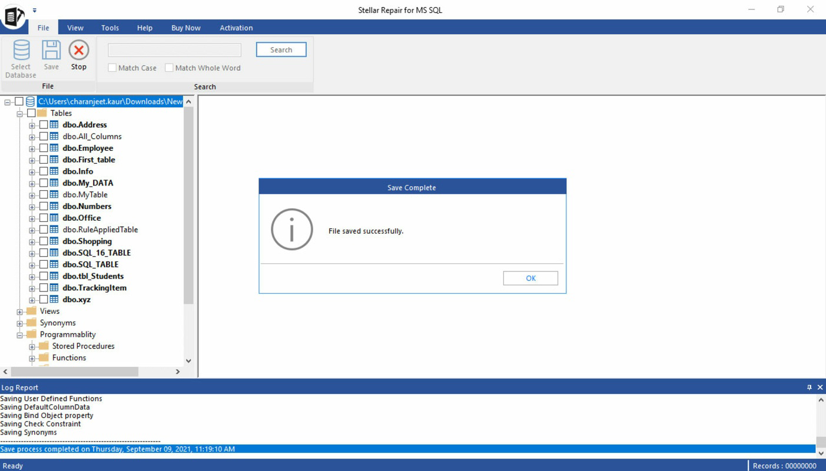Image resolution: width=826 pixels, height=471 pixels.
Task: Expand the Stored Procedures node
Action: [32, 346]
